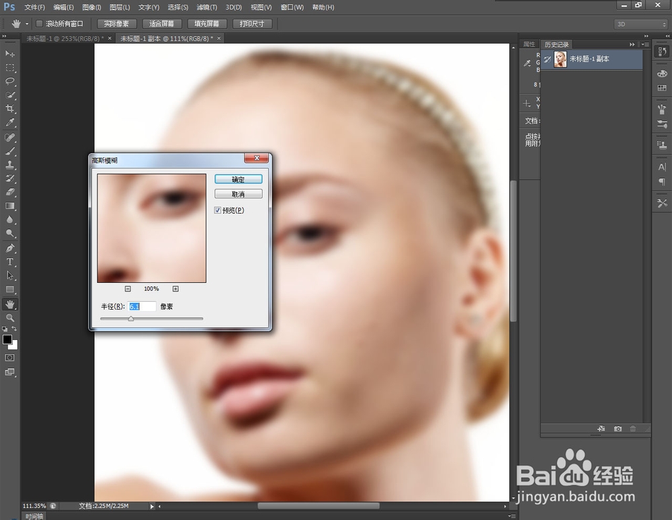Click the 适合屏幕 button

(x=162, y=24)
